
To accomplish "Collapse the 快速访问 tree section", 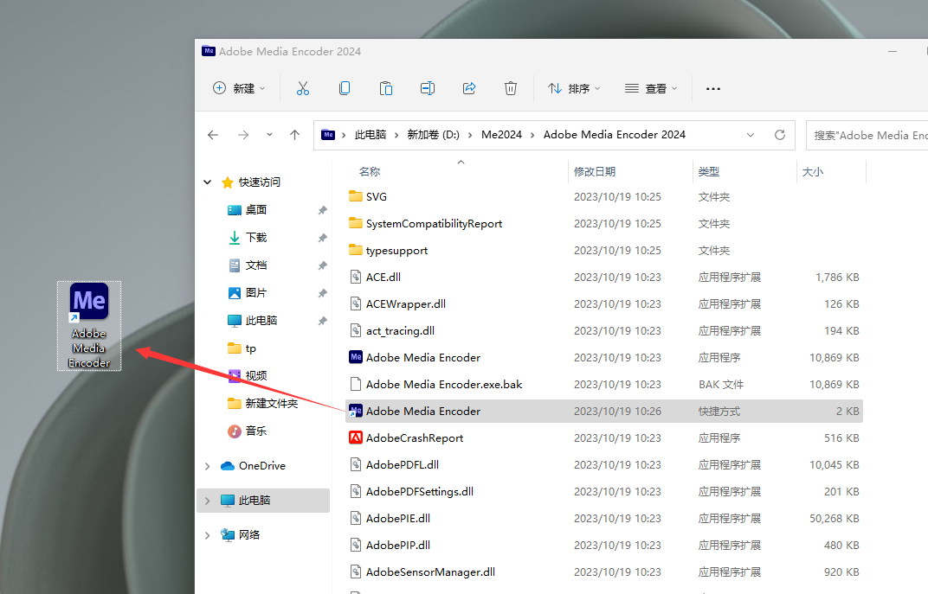I will pyautogui.click(x=207, y=182).
